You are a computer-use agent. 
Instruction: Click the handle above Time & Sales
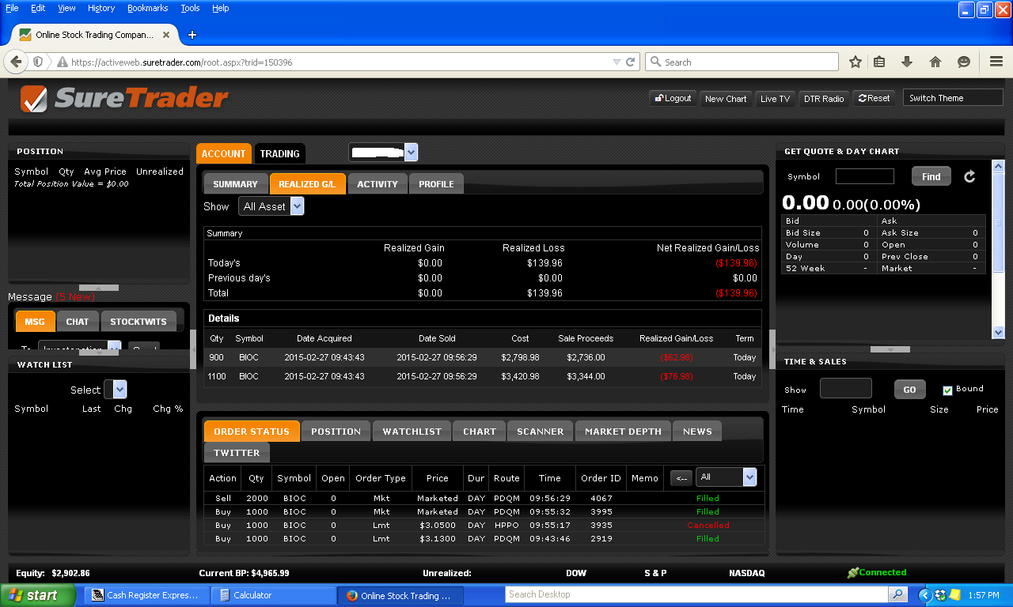pos(890,349)
